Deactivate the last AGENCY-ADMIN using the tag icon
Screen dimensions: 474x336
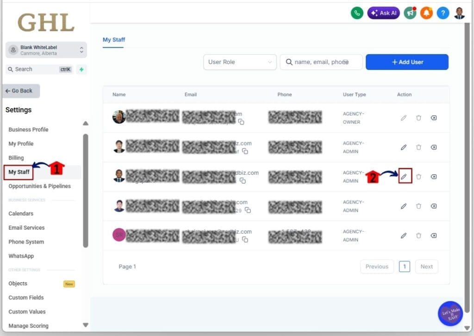coord(434,235)
